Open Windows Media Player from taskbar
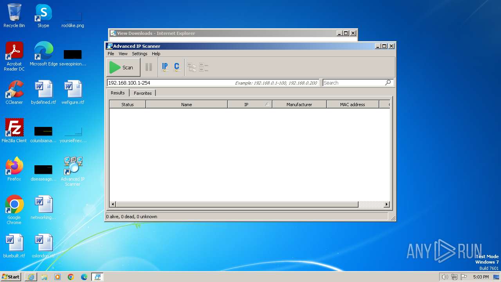The image size is (501, 282). tap(58, 277)
